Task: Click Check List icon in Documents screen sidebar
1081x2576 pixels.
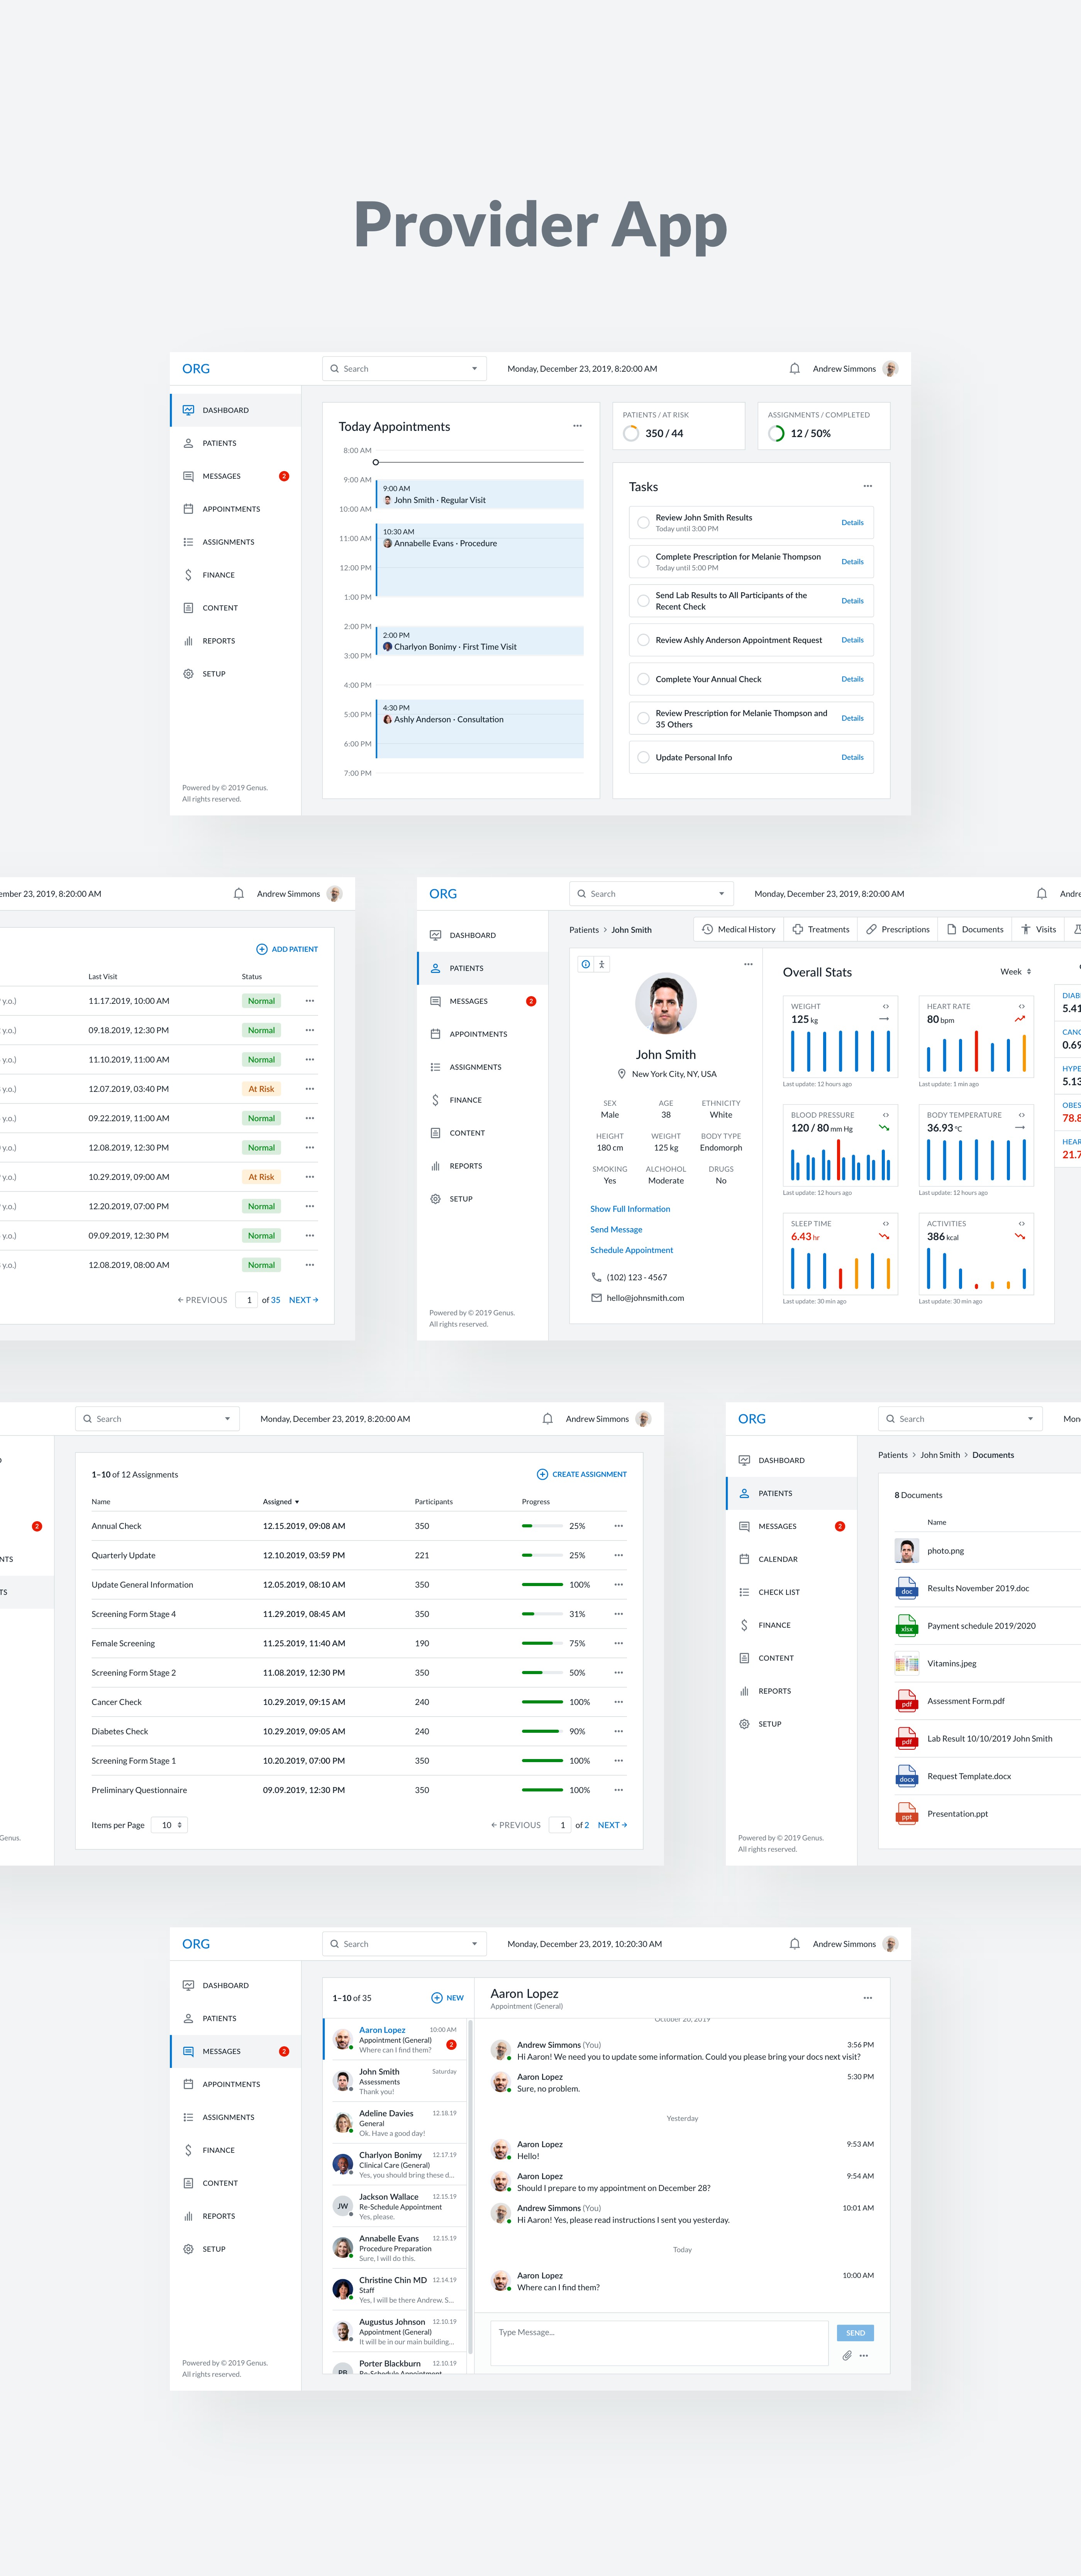Action: tap(744, 1592)
